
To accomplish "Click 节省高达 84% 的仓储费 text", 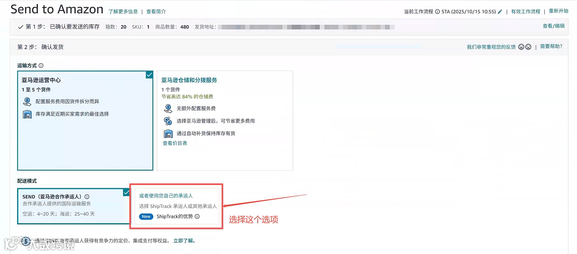I will pos(187,97).
